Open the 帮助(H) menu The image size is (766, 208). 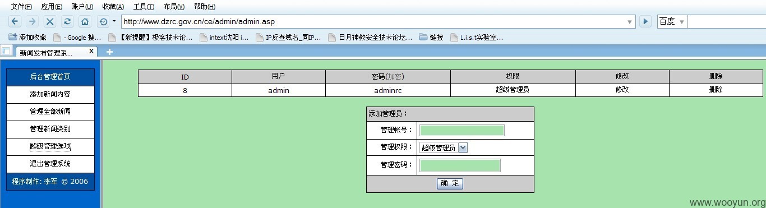pyautogui.click(x=204, y=7)
